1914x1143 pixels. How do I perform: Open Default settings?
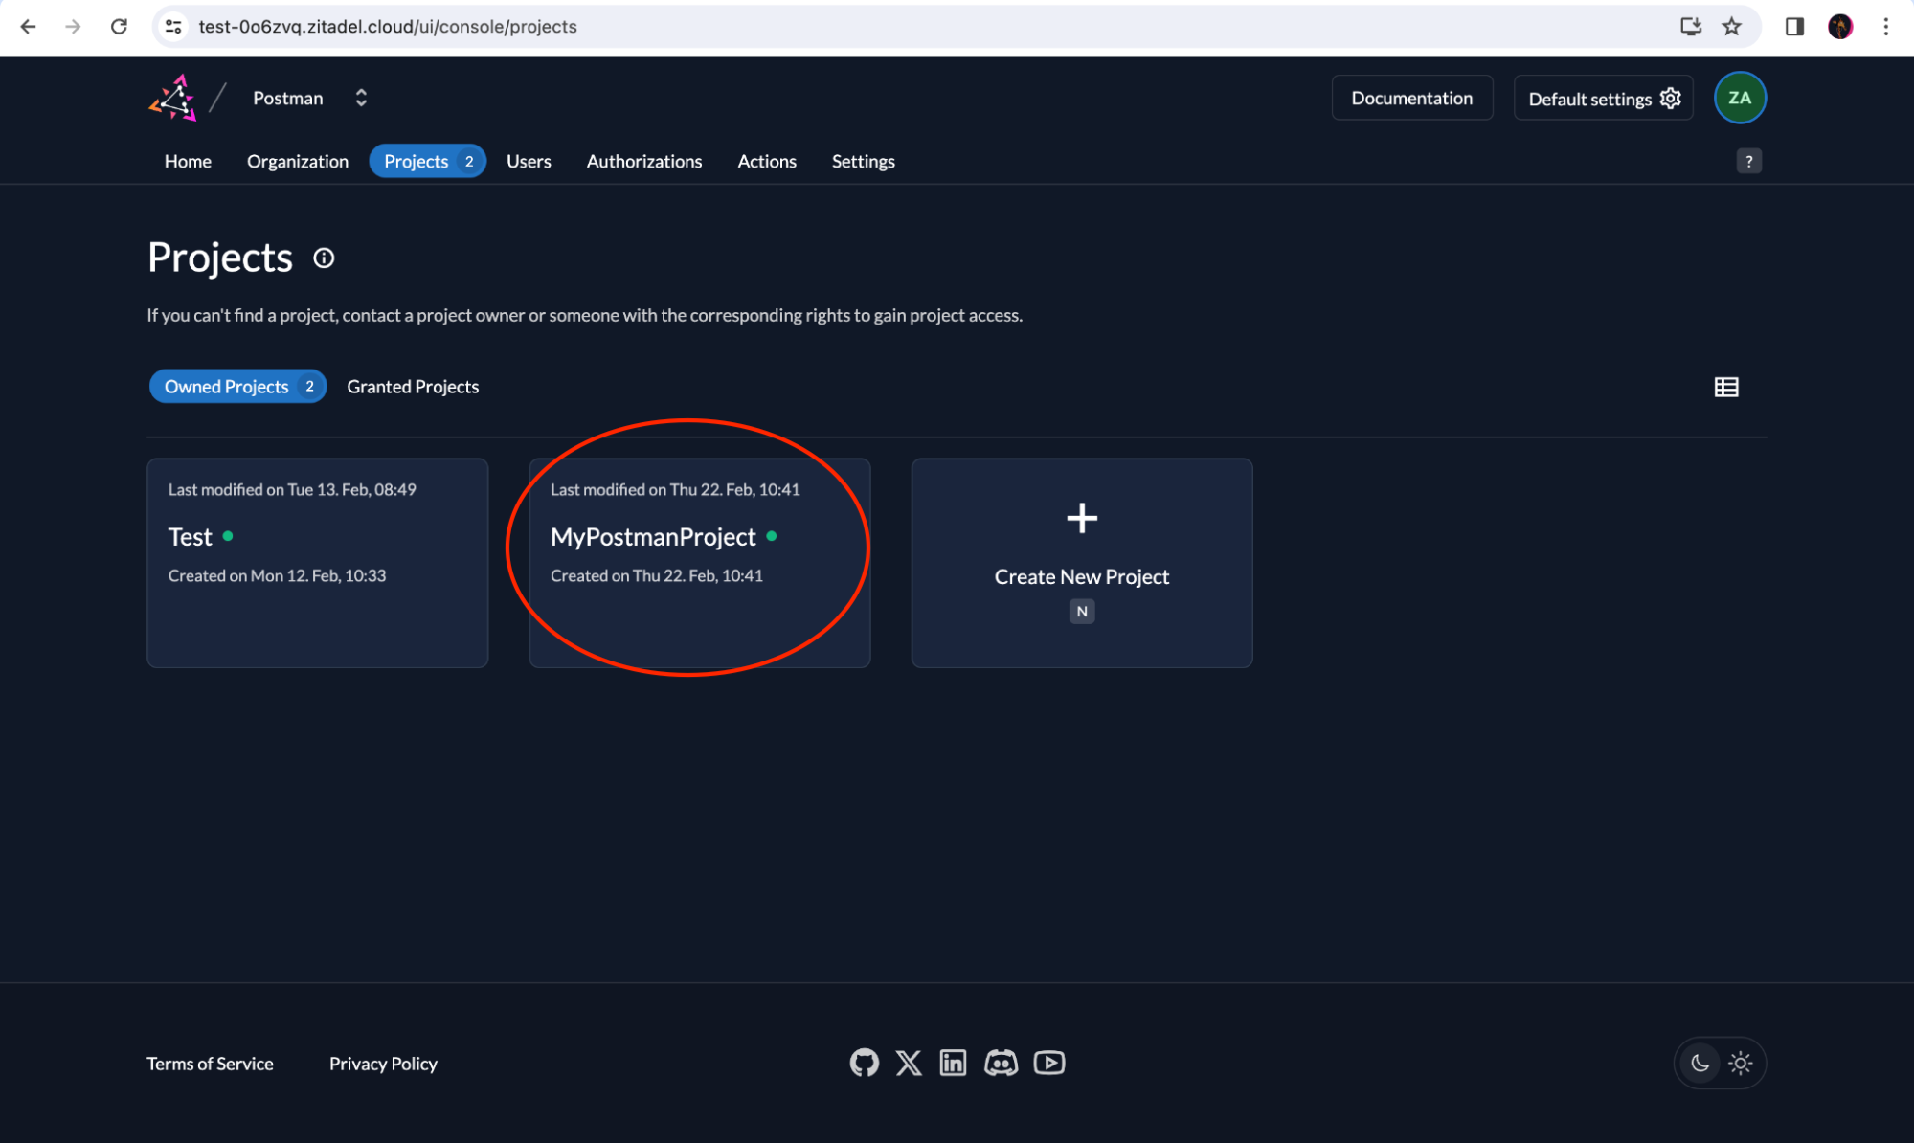coord(1603,99)
